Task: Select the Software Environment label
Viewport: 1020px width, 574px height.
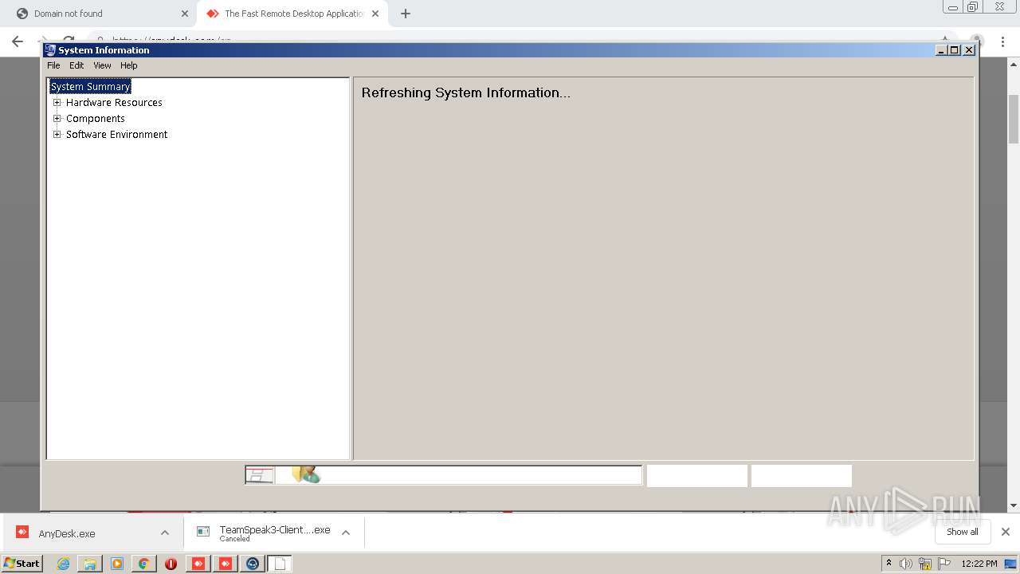Action: (116, 134)
